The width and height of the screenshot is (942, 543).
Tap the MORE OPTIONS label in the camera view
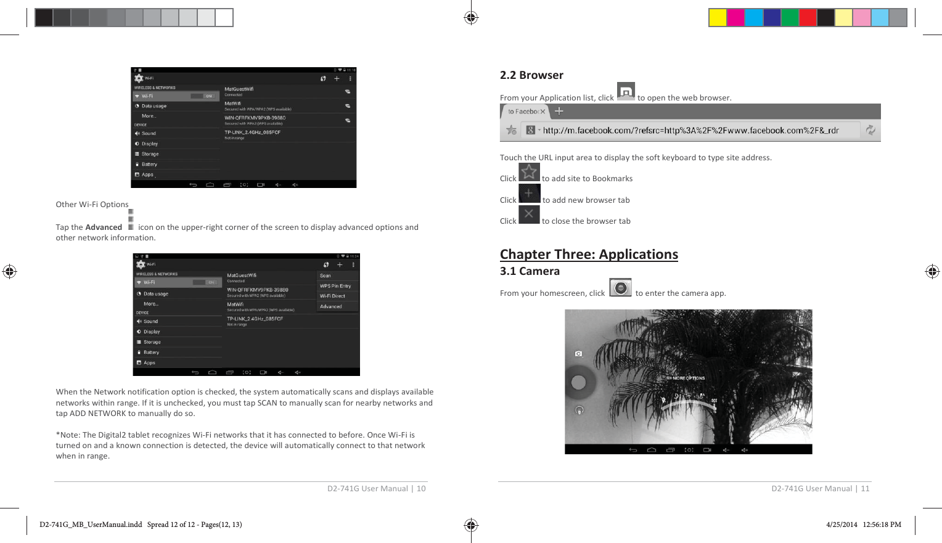pyautogui.click(x=688, y=378)
